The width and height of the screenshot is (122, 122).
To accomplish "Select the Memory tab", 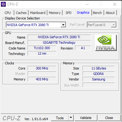I will 55,13.
